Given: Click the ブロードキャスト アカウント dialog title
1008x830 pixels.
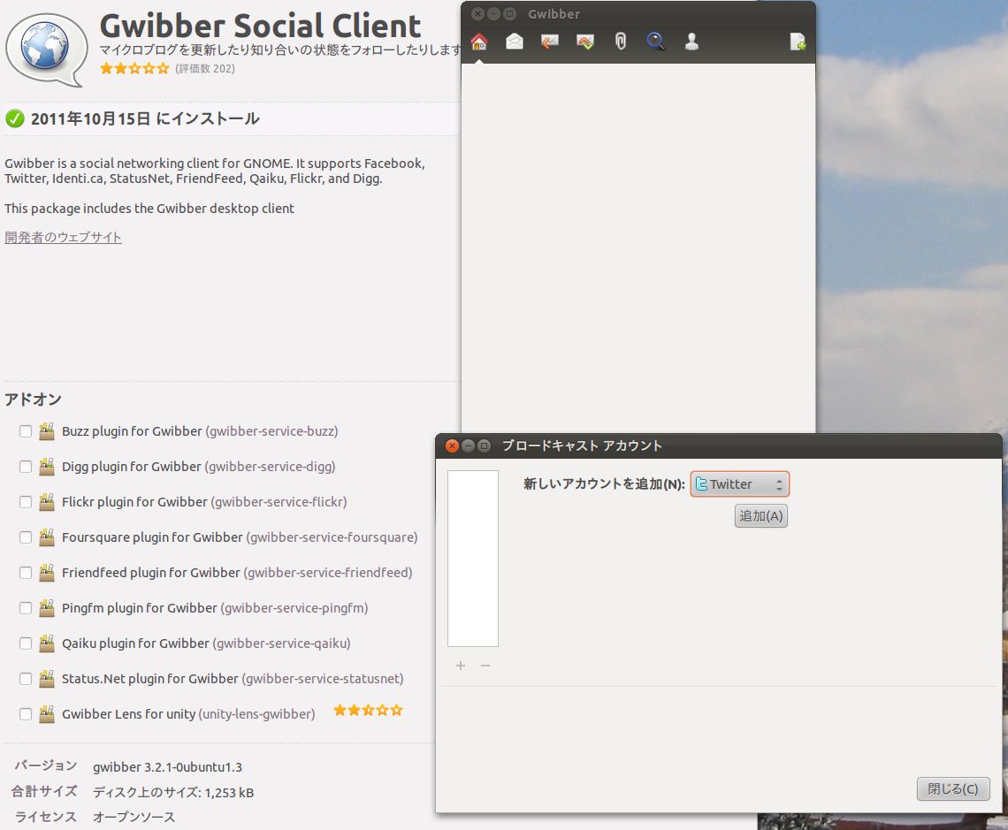Looking at the screenshot, I should pos(583,445).
